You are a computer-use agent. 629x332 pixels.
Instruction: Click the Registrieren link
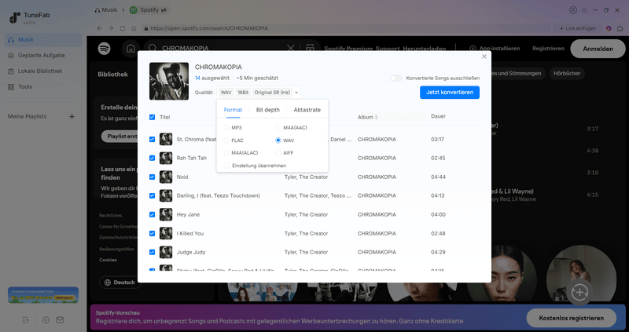pos(548,49)
